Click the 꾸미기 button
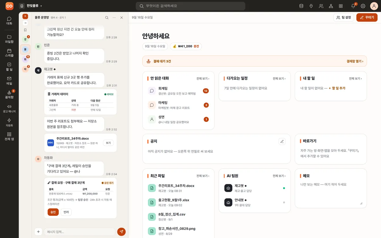 pyautogui.click(x=367, y=17)
